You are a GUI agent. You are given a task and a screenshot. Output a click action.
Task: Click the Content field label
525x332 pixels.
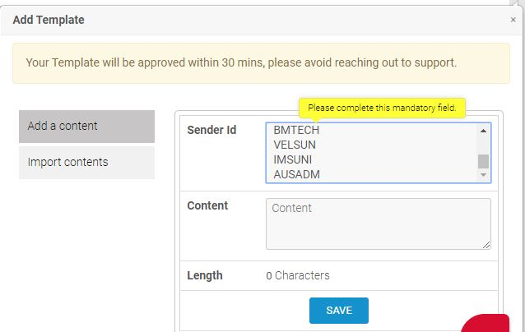tap(207, 205)
